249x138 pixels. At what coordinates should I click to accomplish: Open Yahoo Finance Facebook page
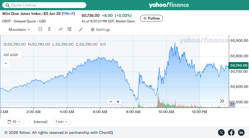tap(231, 132)
